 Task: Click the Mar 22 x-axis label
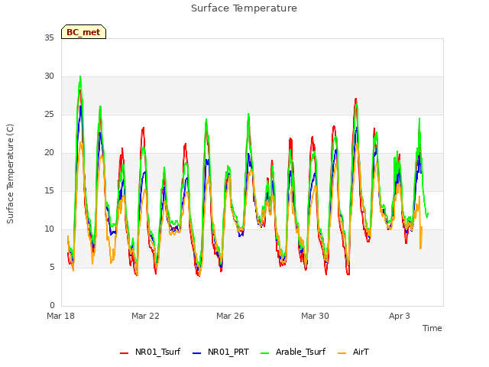145,316
